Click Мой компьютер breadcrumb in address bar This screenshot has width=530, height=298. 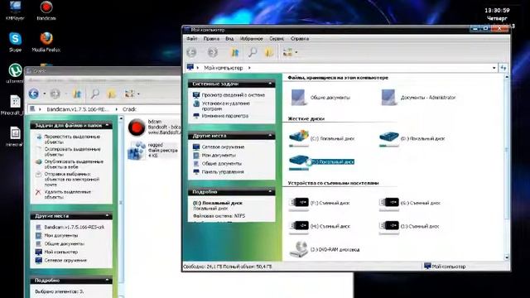(223, 68)
